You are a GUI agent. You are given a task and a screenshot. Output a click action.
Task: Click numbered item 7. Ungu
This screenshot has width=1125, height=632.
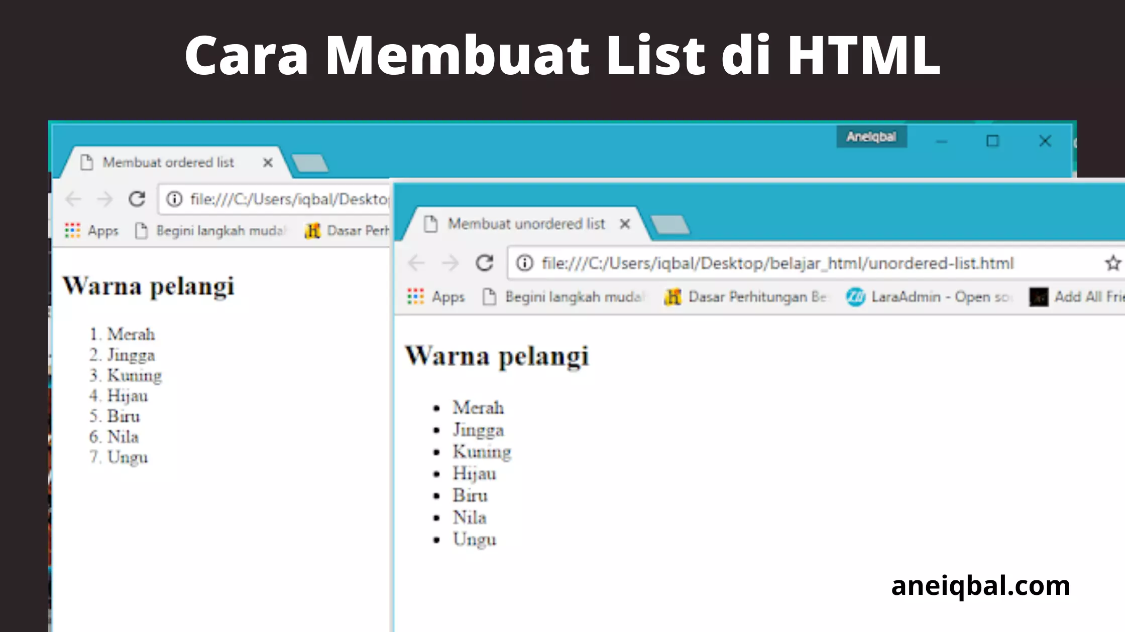pos(119,457)
